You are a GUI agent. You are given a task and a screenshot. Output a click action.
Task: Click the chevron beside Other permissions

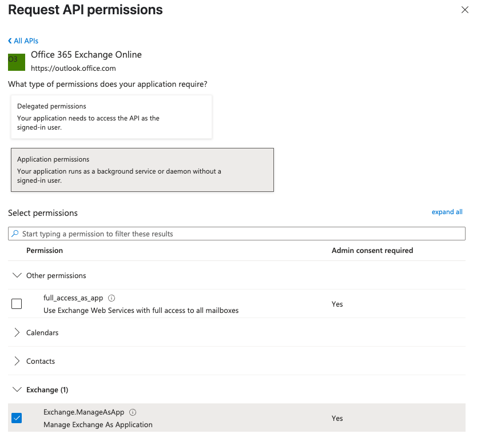17,275
